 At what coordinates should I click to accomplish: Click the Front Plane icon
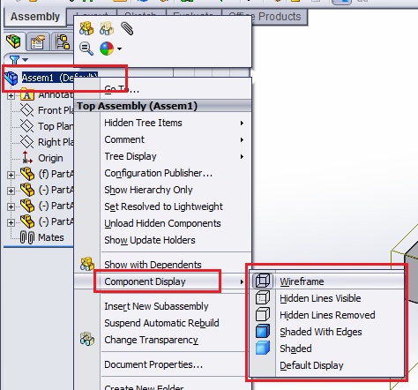[27, 110]
